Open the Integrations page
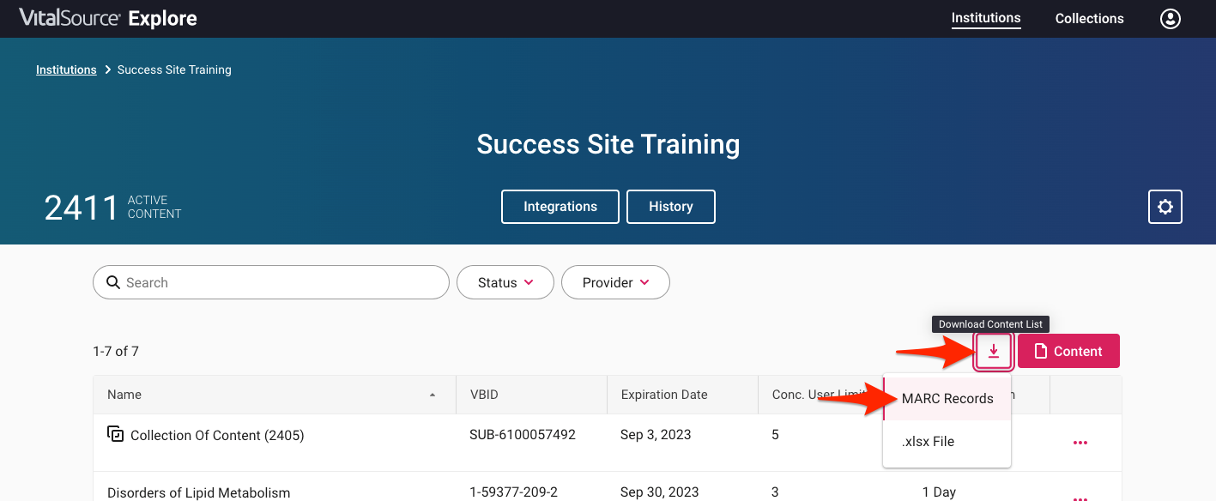This screenshot has width=1216, height=501. [x=560, y=206]
